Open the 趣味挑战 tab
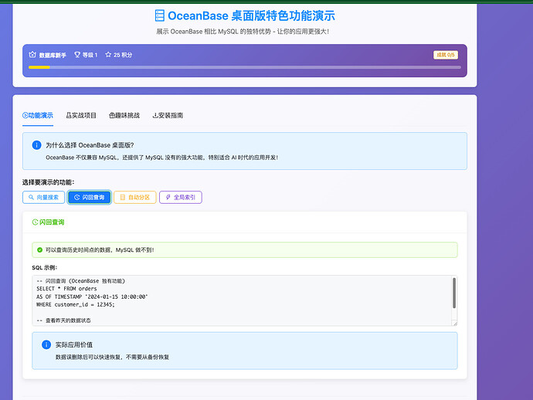This screenshot has height=400, width=533. pyautogui.click(x=124, y=116)
